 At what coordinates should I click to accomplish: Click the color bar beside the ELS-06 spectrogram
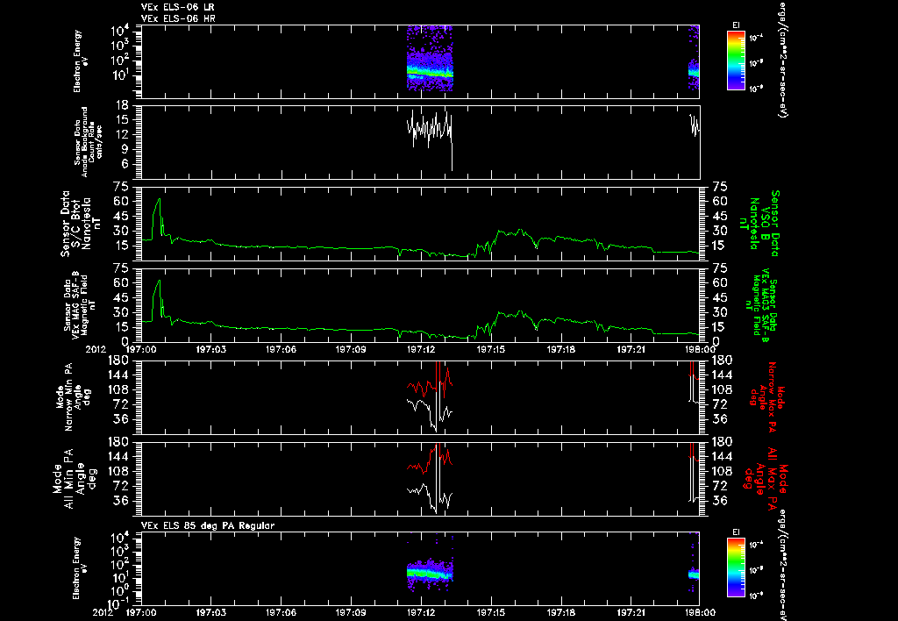click(x=736, y=61)
